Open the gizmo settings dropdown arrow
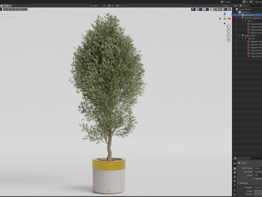The image size is (262, 197). click(x=201, y=9)
